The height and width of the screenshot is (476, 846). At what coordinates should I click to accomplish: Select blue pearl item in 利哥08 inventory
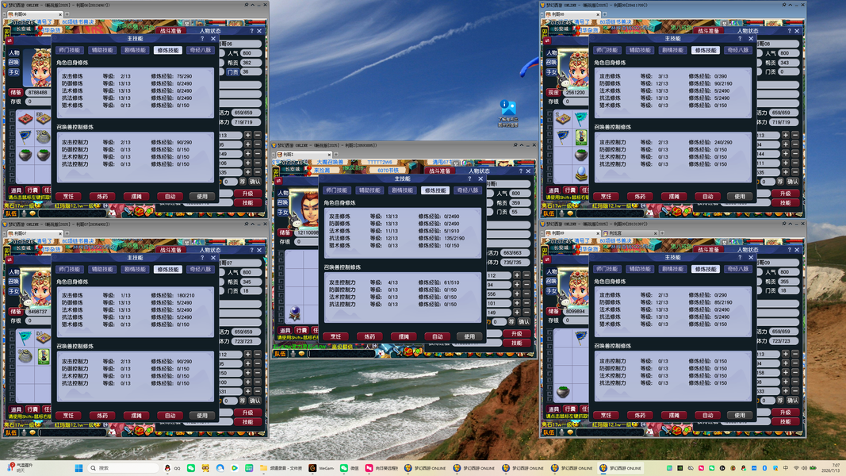click(580, 173)
